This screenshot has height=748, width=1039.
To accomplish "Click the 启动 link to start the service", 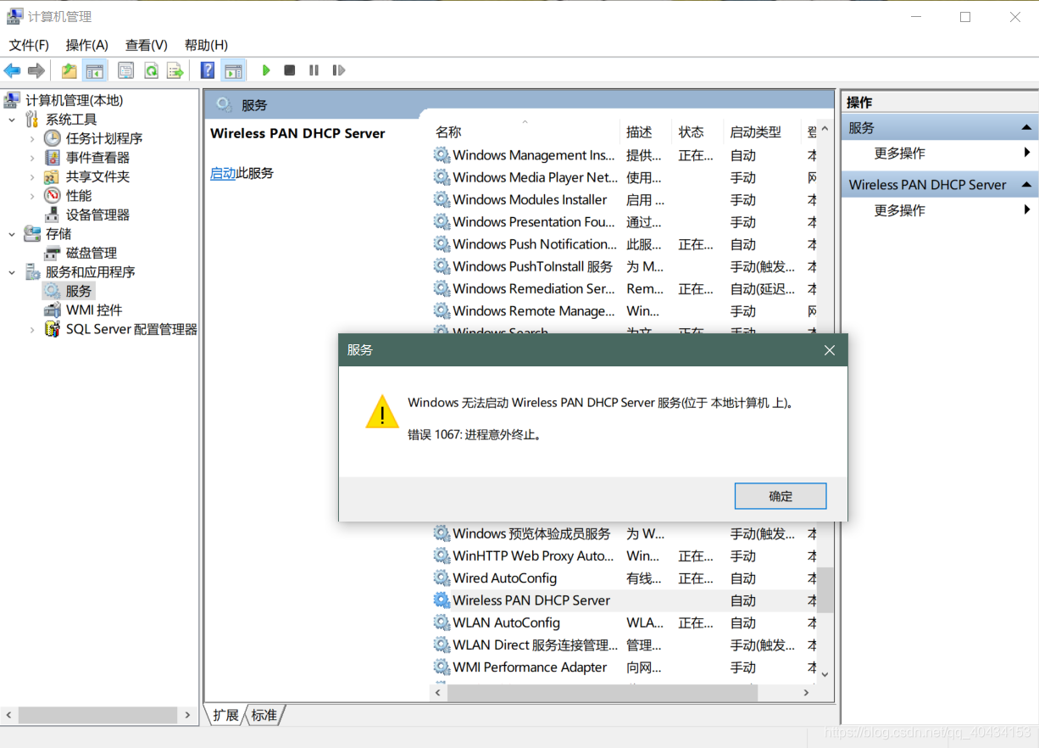I will 223,173.
